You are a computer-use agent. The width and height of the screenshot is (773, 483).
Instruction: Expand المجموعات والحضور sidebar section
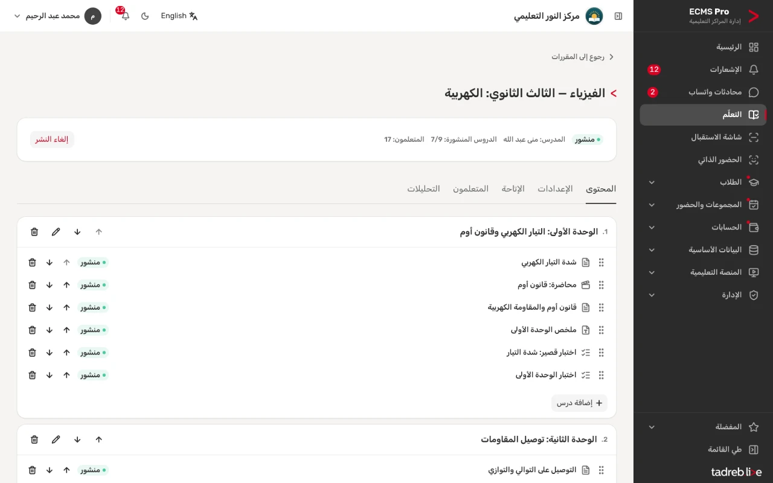point(704,205)
